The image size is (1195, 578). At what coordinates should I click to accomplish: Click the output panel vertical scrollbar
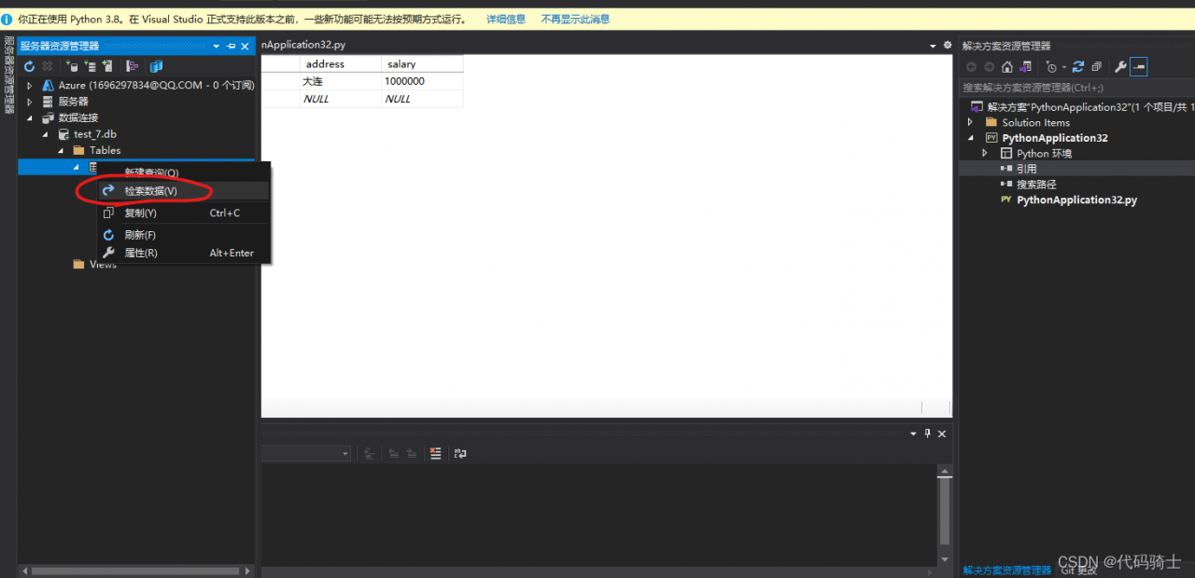pos(945,515)
